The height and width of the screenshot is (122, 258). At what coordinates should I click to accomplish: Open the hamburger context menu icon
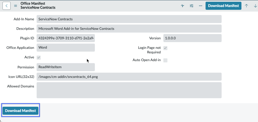point(16,6)
